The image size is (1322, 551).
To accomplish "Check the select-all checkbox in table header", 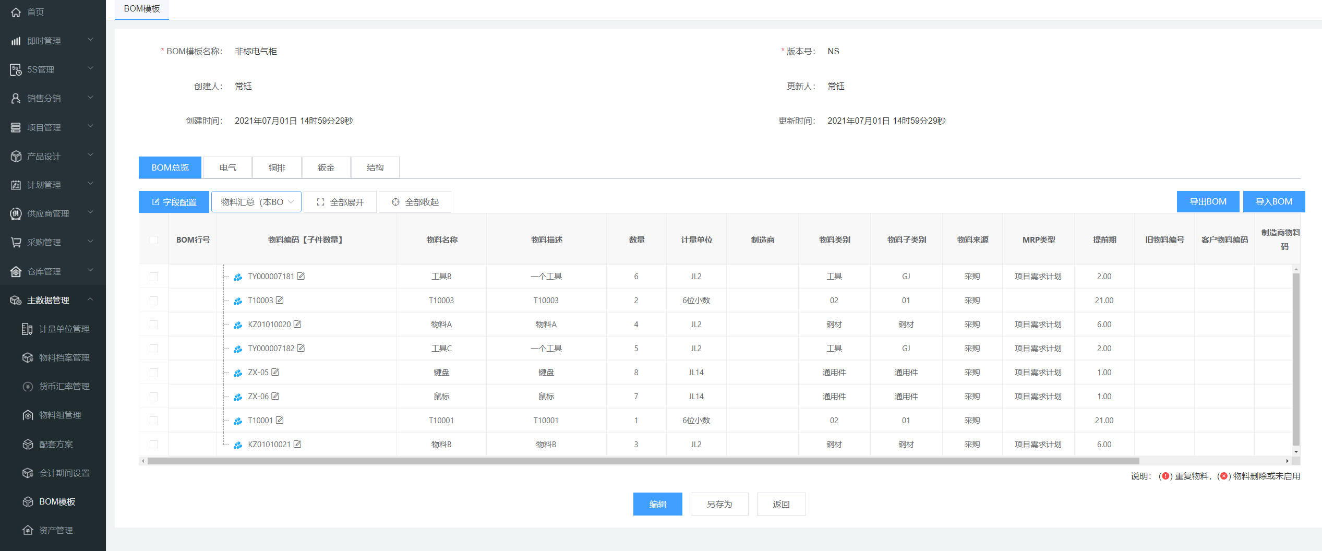I will pyautogui.click(x=154, y=240).
